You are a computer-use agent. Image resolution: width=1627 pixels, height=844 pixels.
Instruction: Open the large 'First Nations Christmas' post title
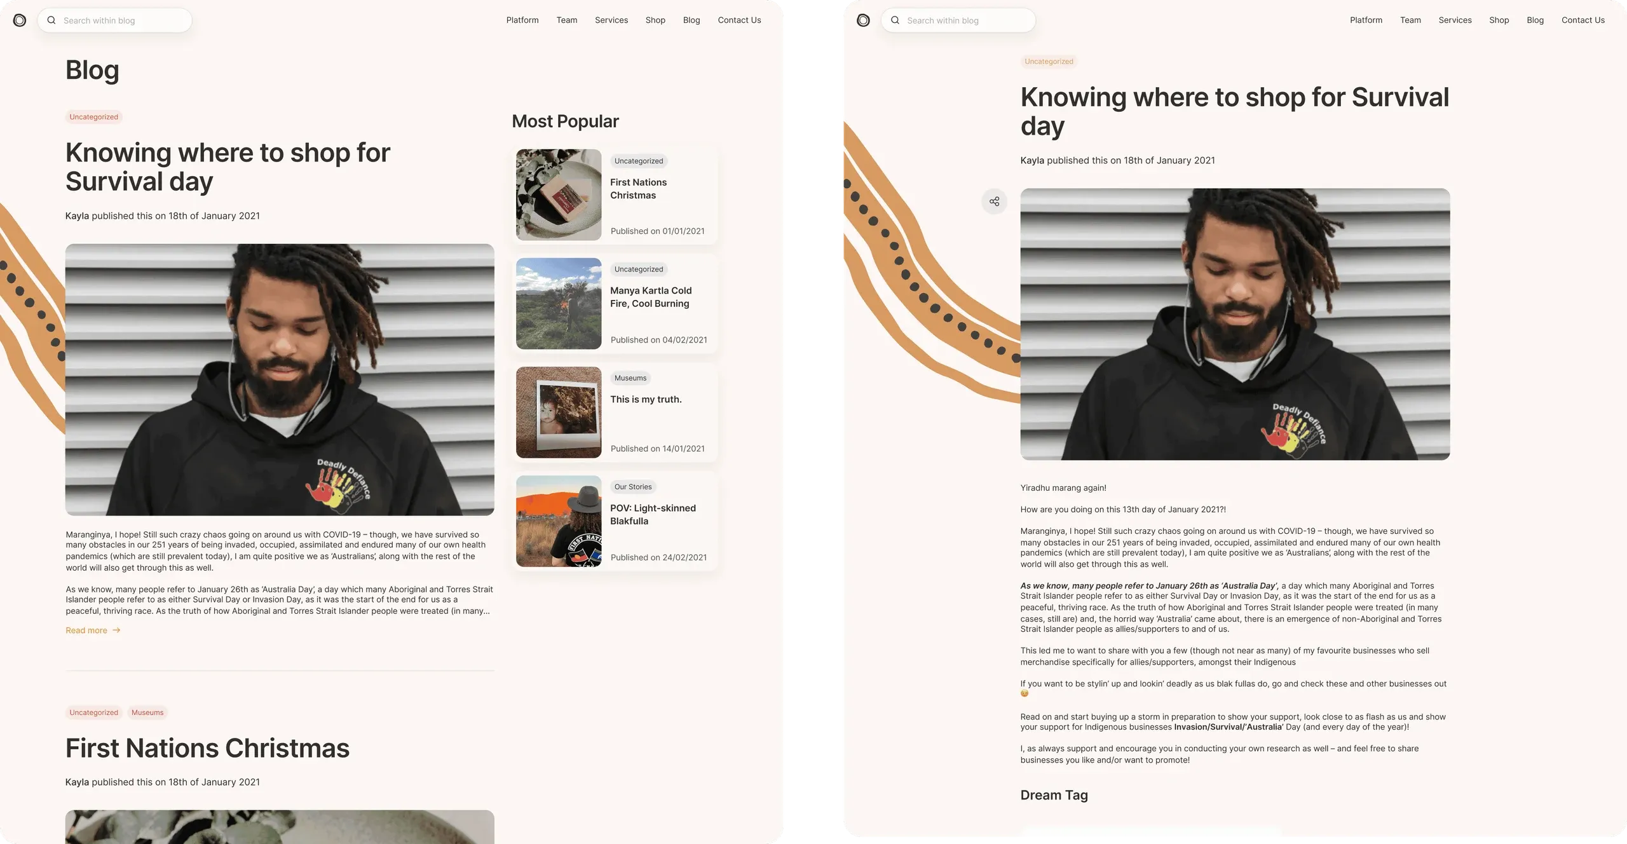[x=207, y=748]
